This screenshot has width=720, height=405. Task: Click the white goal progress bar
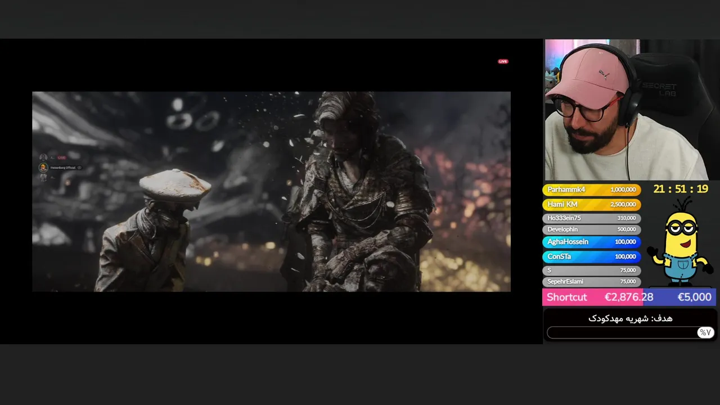pos(630,332)
